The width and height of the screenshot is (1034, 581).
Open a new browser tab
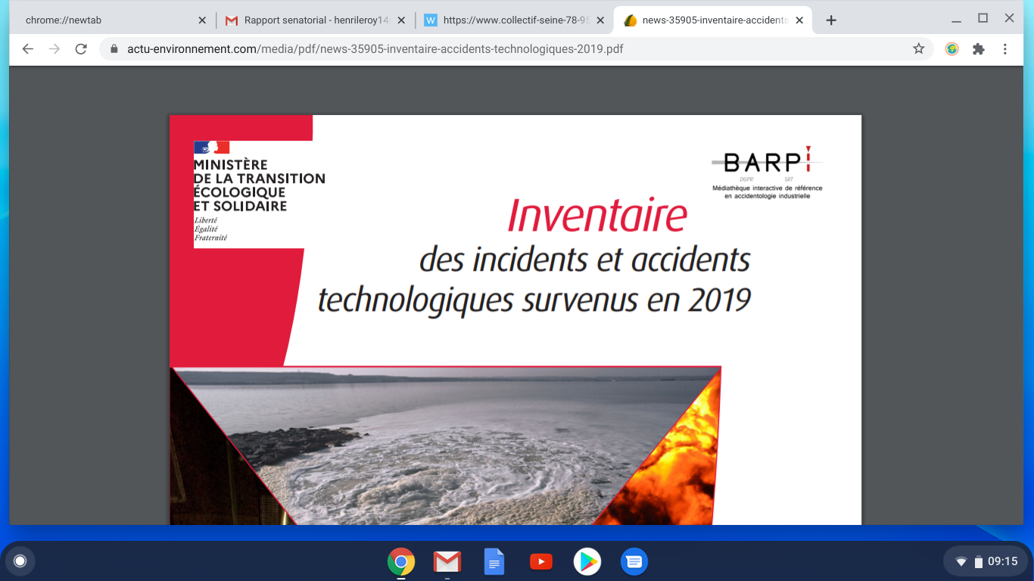coord(830,20)
